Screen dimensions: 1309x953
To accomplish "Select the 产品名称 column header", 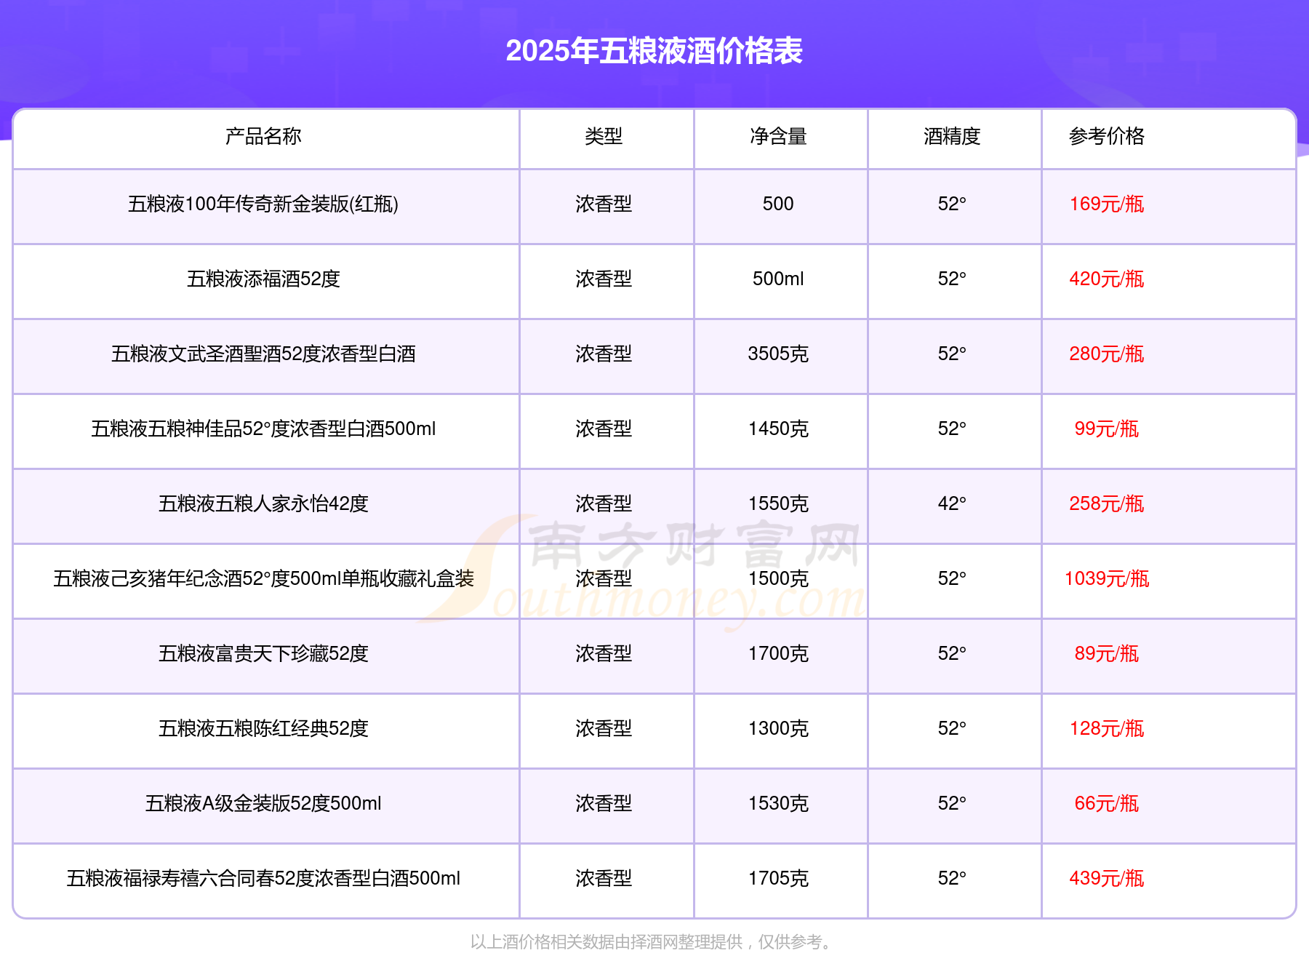I will (x=263, y=136).
